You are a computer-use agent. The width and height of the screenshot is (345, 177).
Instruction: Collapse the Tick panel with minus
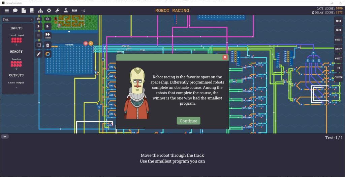click(31, 20)
